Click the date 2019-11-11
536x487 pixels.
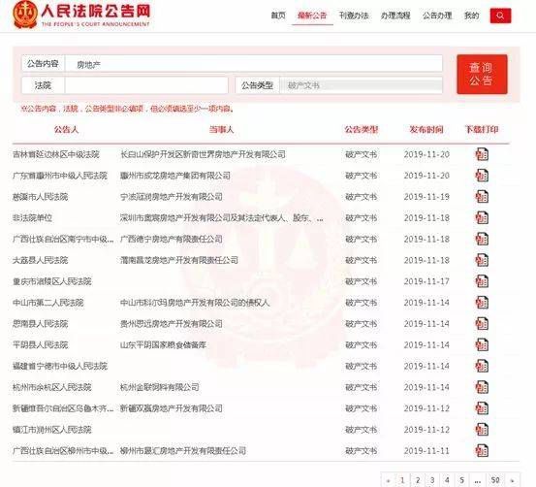click(x=426, y=451)
